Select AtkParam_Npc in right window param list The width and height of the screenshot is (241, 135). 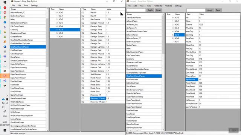[144, 24]
